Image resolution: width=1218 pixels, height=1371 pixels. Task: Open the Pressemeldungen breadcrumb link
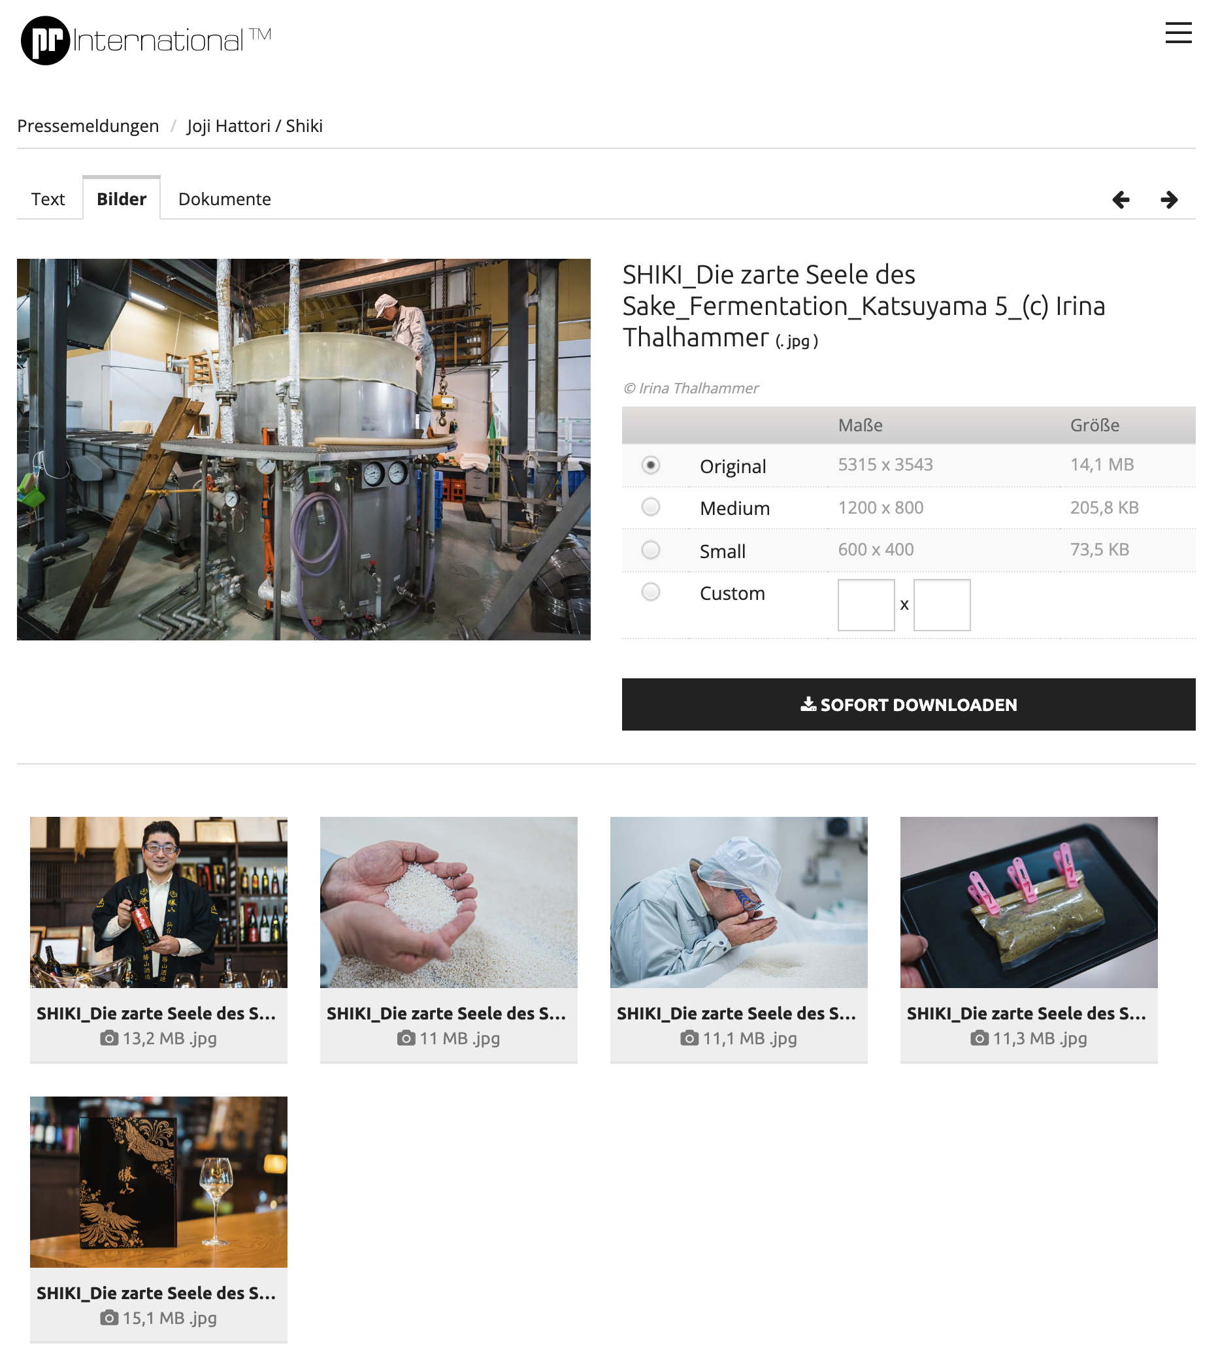[88, 126]
